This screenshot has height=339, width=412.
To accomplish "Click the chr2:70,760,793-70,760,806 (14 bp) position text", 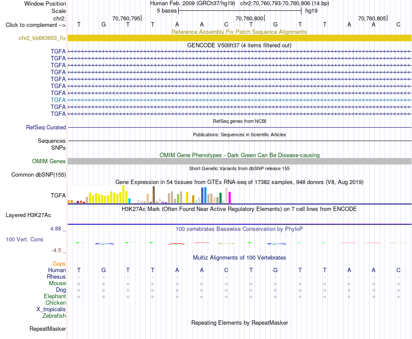I will coord(284,3).
